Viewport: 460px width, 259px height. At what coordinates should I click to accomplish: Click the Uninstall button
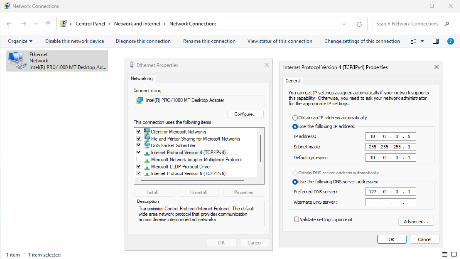(x=199, y=192)
